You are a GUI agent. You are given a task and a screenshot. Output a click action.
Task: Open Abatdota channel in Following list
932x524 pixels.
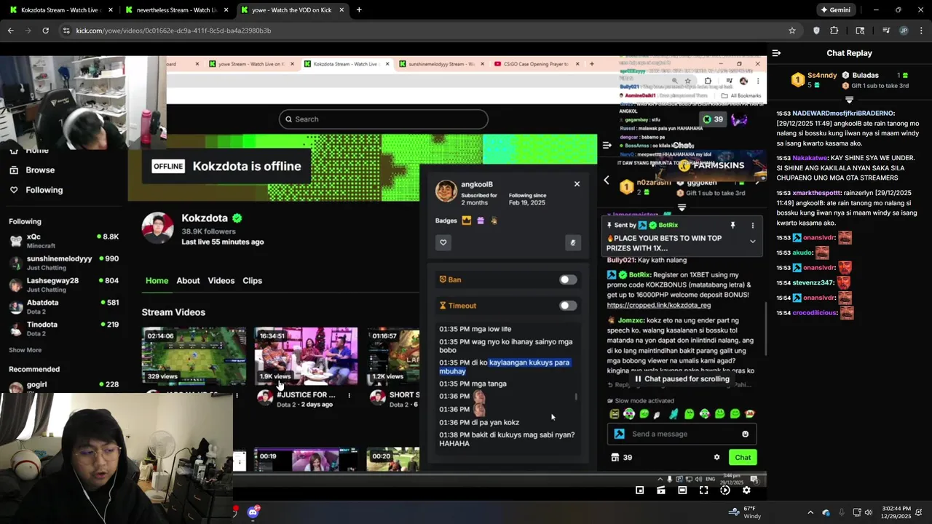63,306
